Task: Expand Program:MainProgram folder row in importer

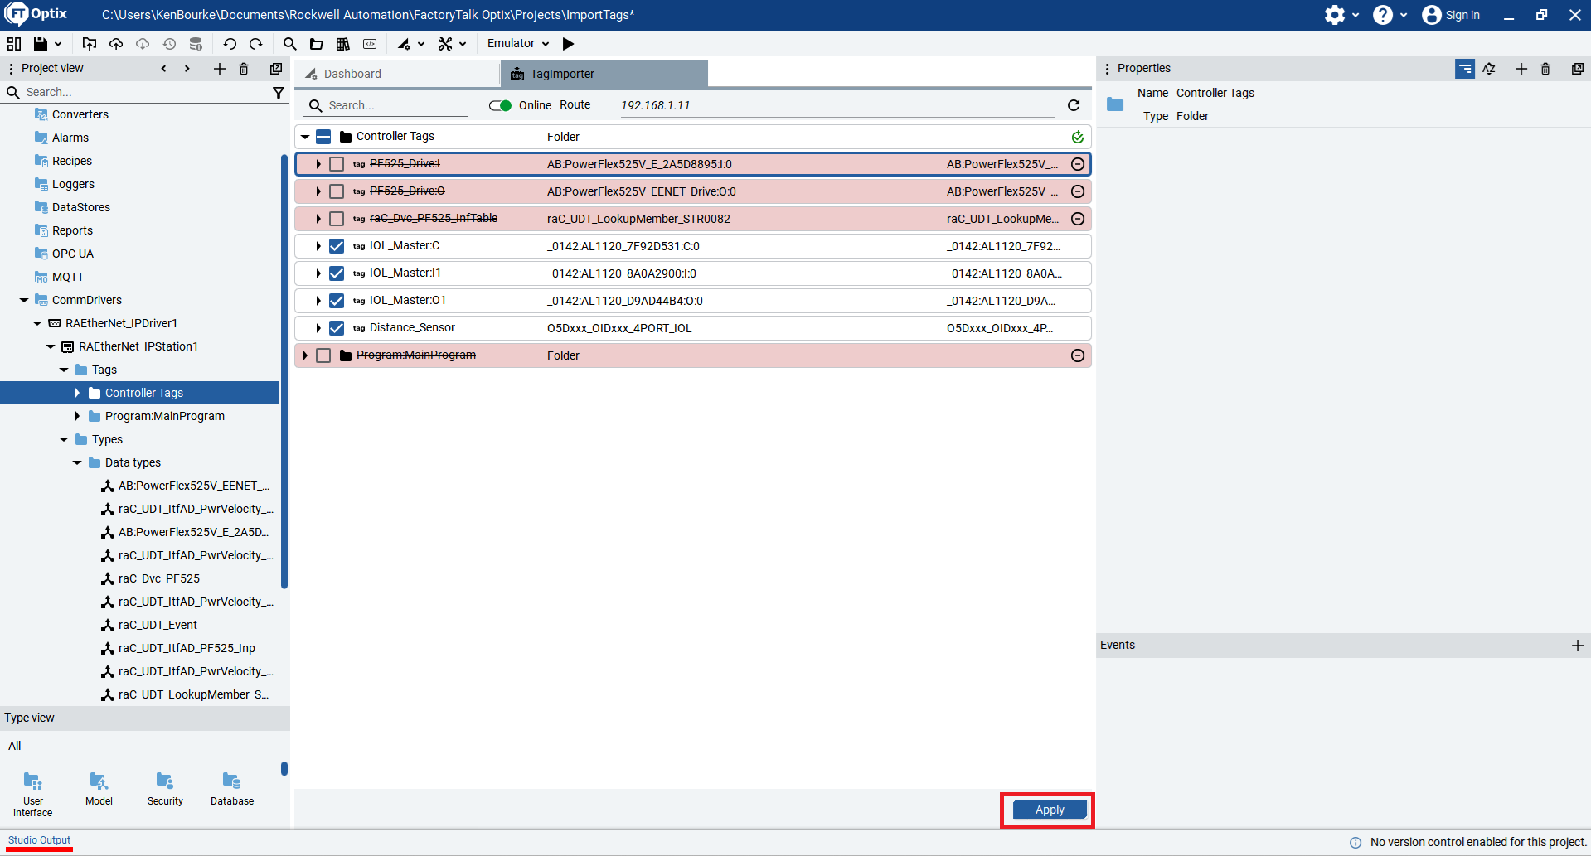Action: point(305,355)
